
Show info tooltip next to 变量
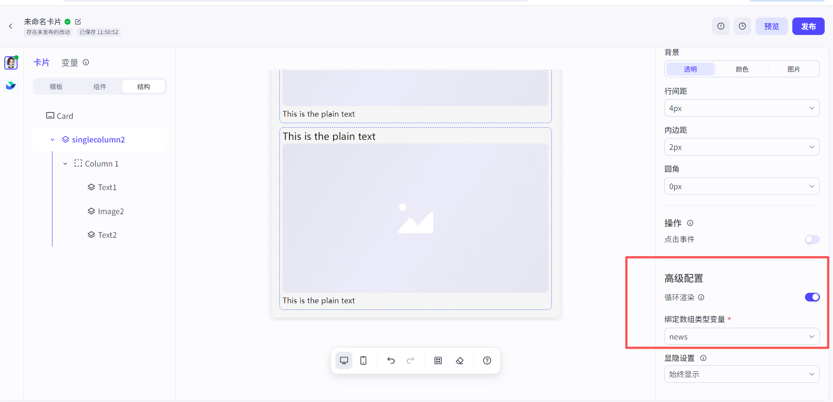point(86,62)
